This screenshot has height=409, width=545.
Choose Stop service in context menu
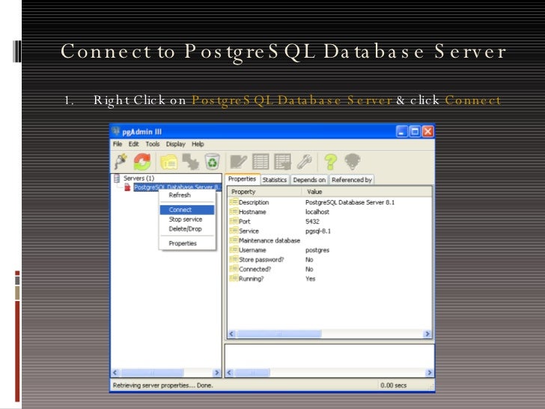187,219
